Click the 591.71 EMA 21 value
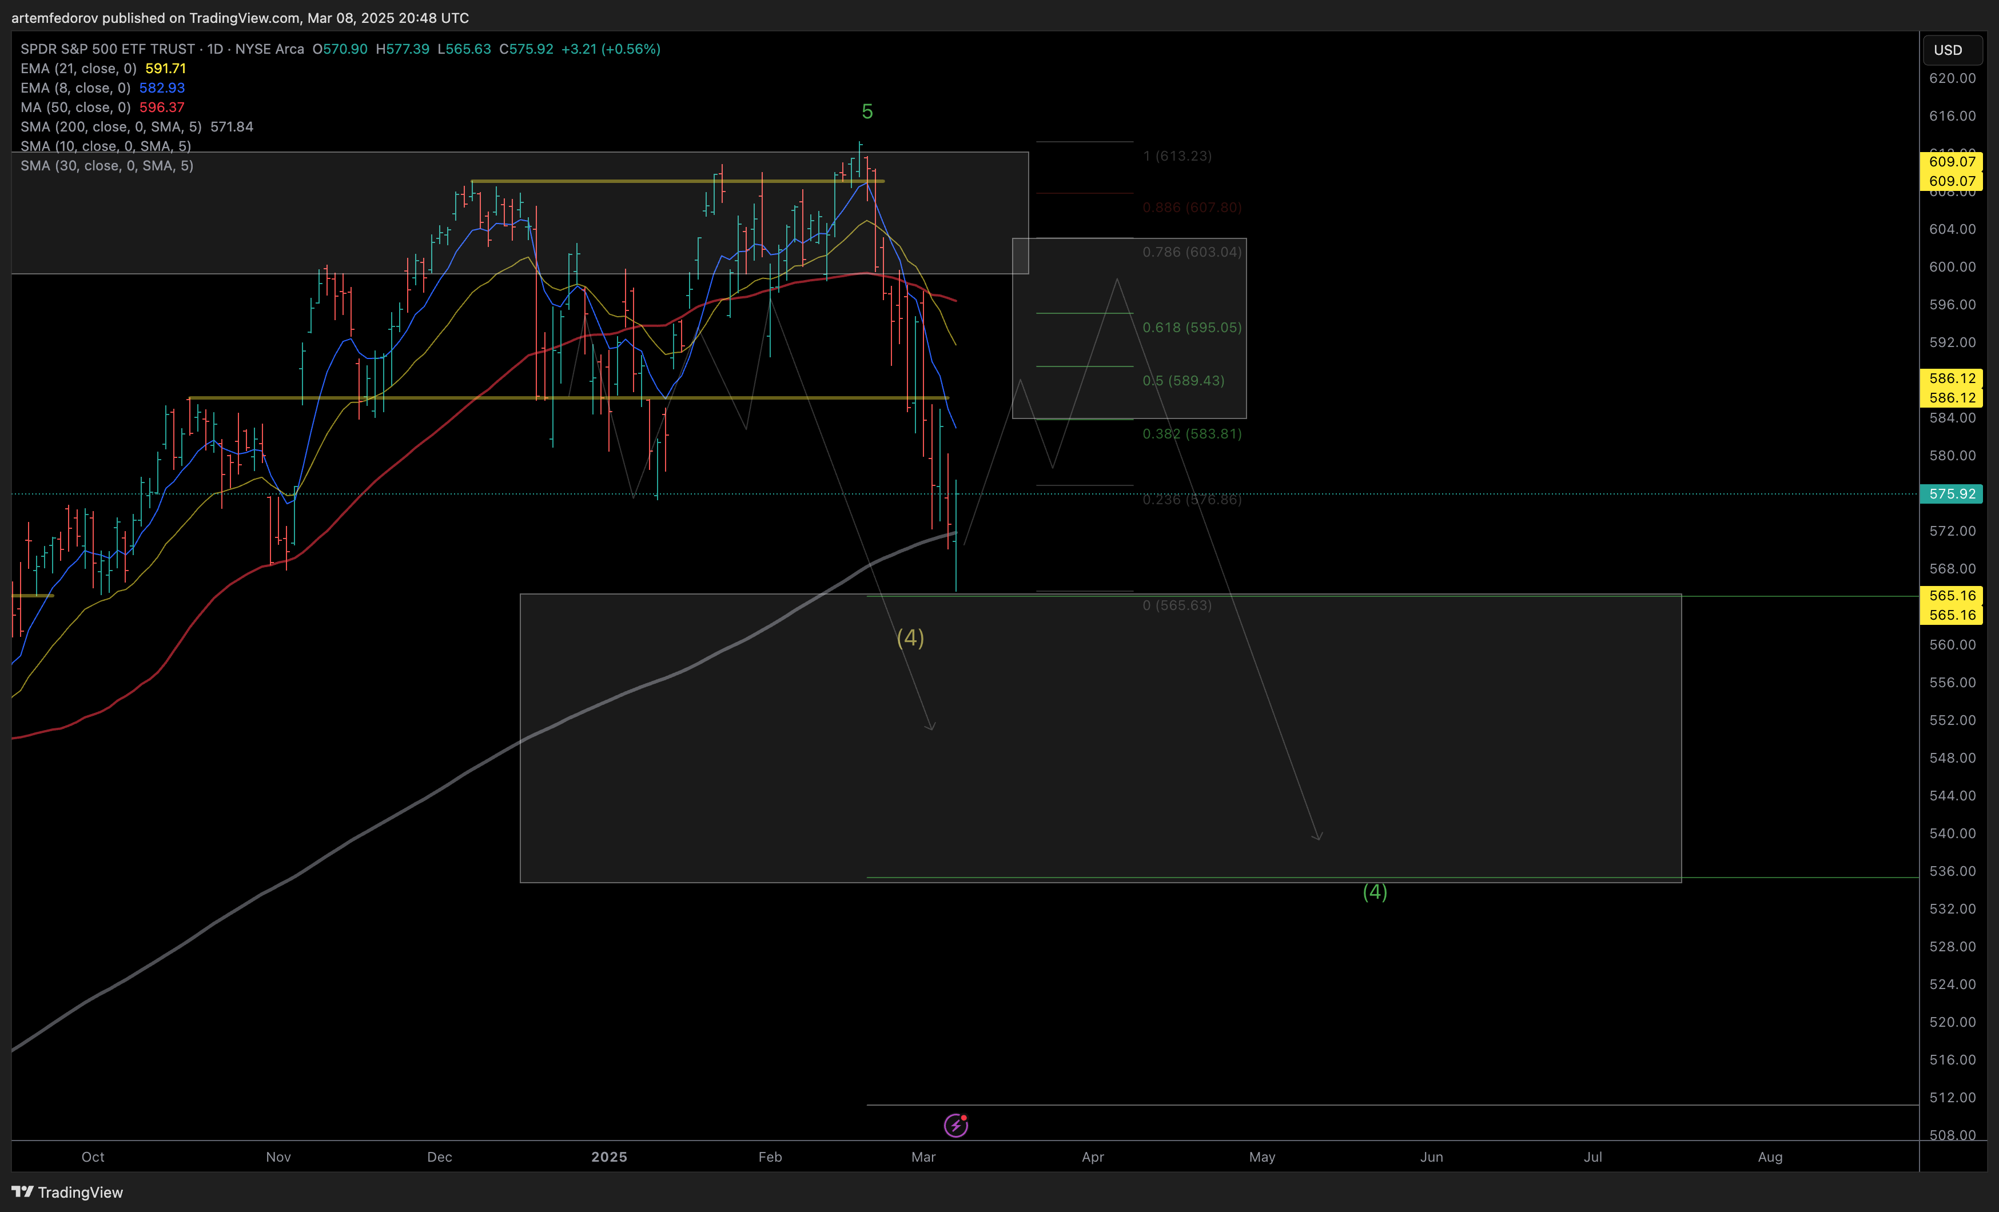The height and width of the screenshot is (1212, 1999). click(165, 68)
